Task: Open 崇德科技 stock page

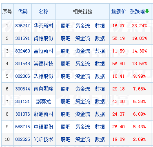Action: 44,64
